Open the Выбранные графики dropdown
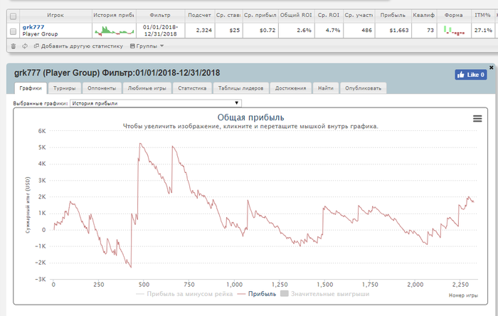 156,103
